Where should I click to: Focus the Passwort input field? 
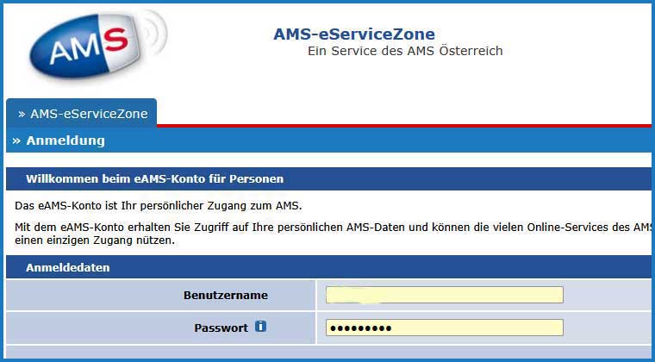pos(444,328)
